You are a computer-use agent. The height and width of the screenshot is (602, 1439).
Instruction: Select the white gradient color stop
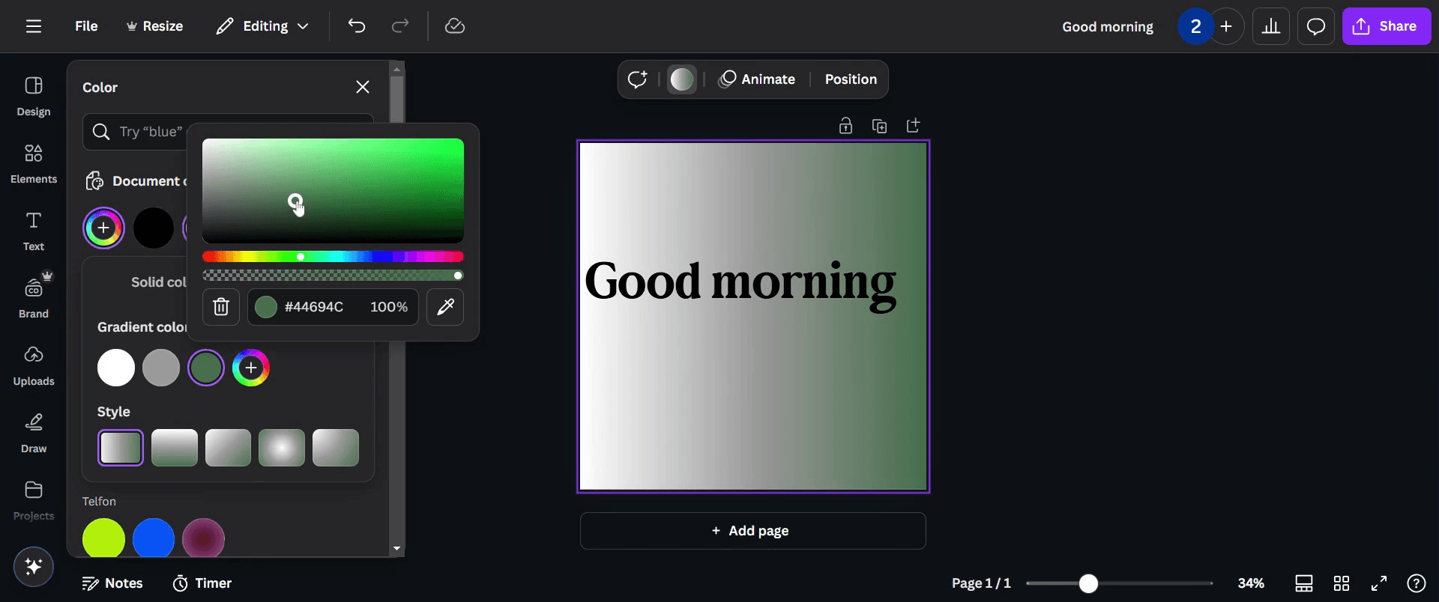(x=116, y=368)
